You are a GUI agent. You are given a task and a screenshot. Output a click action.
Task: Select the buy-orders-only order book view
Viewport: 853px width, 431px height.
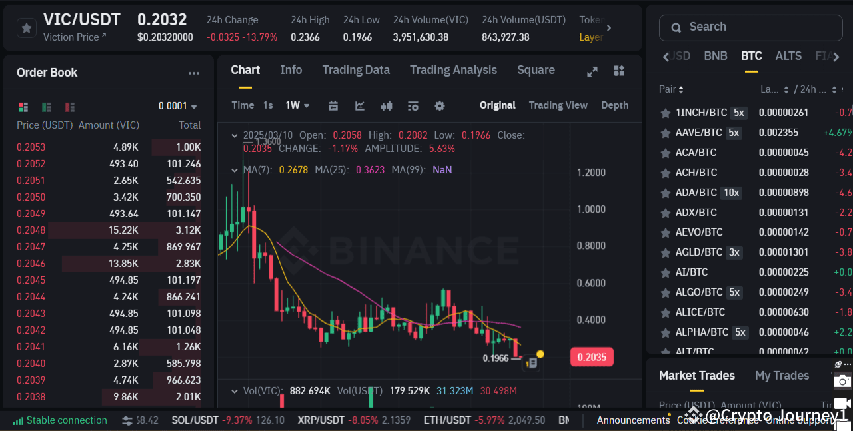pos(45,107)
